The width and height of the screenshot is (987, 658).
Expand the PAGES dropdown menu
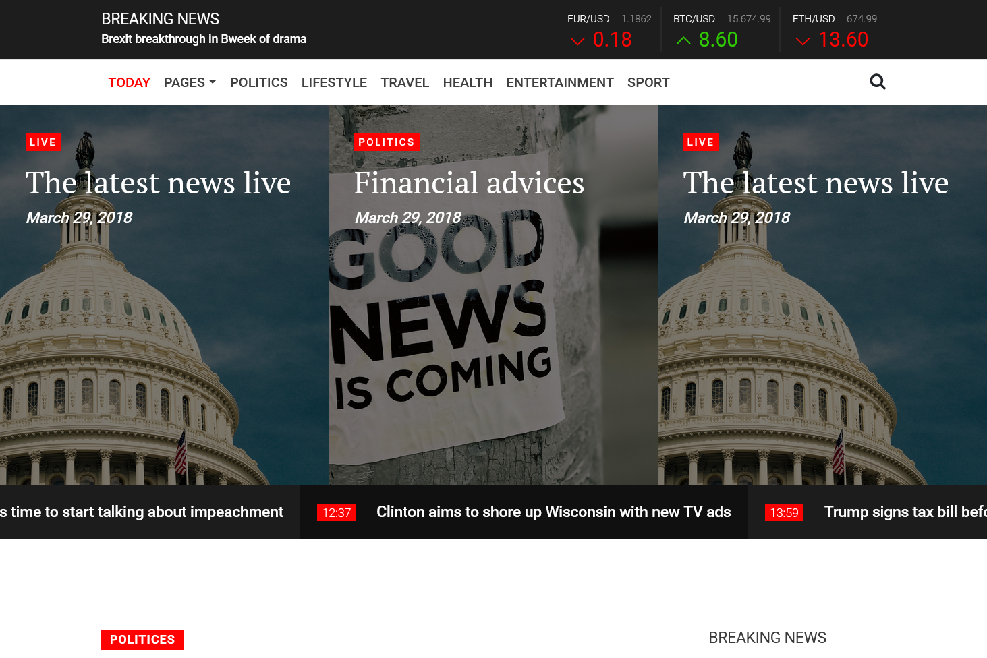point(190,82)
